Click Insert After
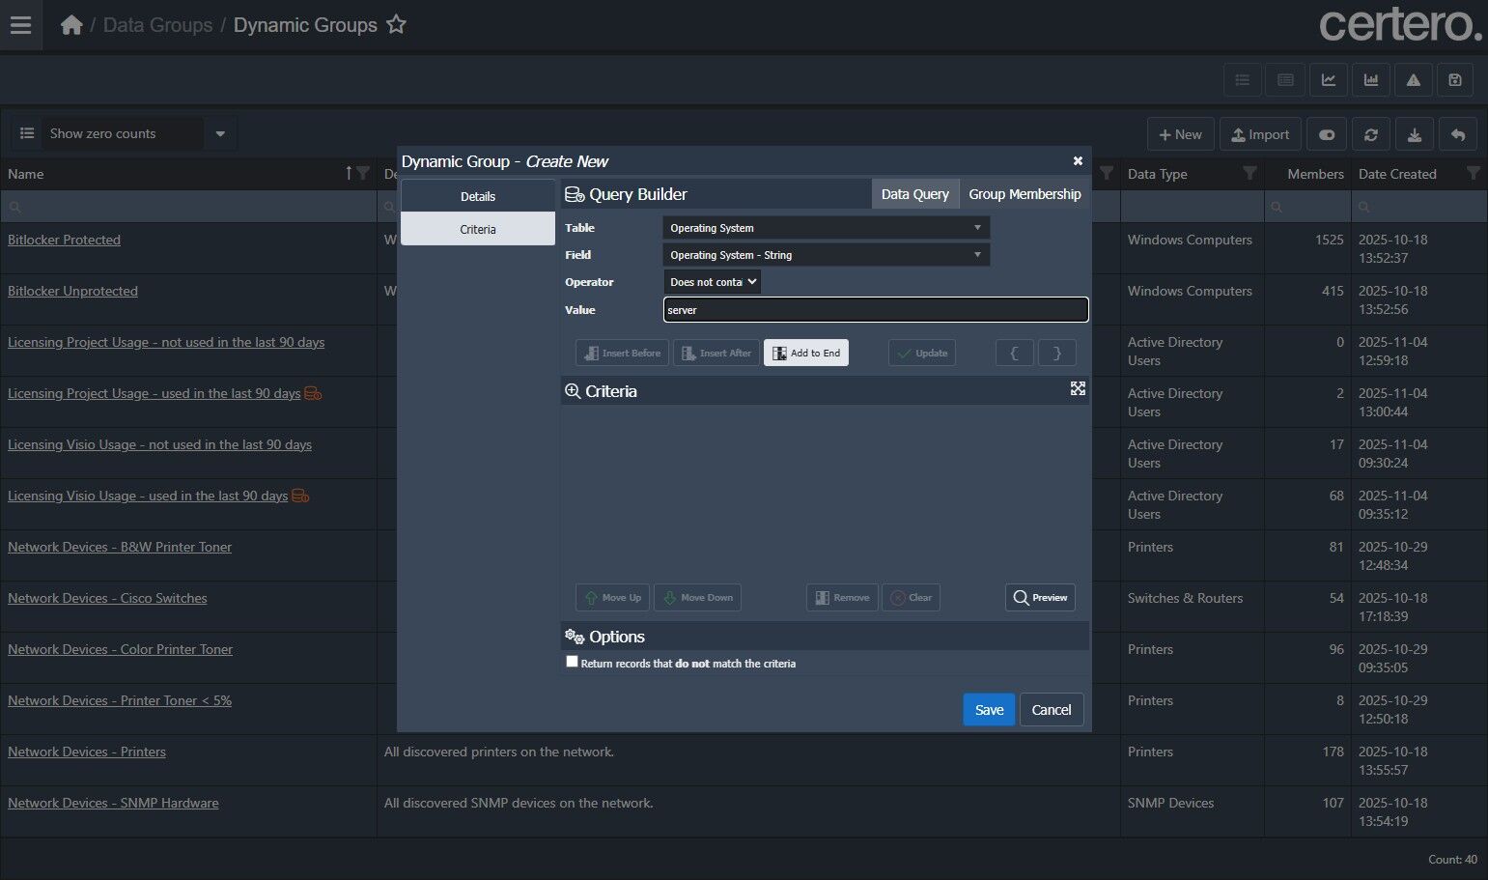The width and height of the screenshot is (1488, 880). coord(716,353)
